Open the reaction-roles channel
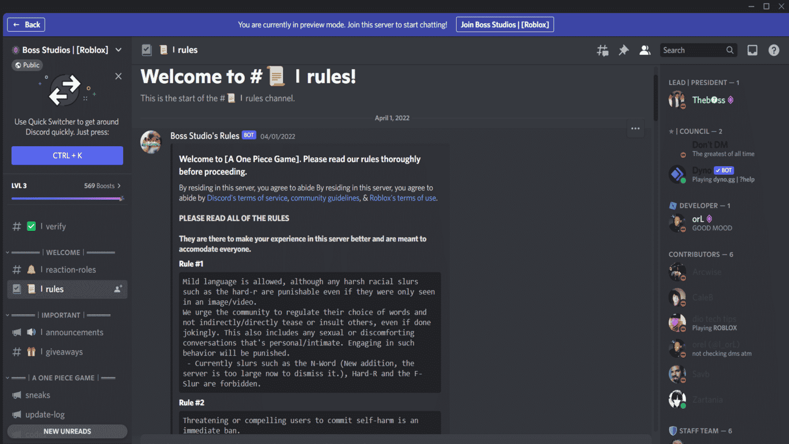The height and width of the screenshot is (444, 789). pos(67,269)
